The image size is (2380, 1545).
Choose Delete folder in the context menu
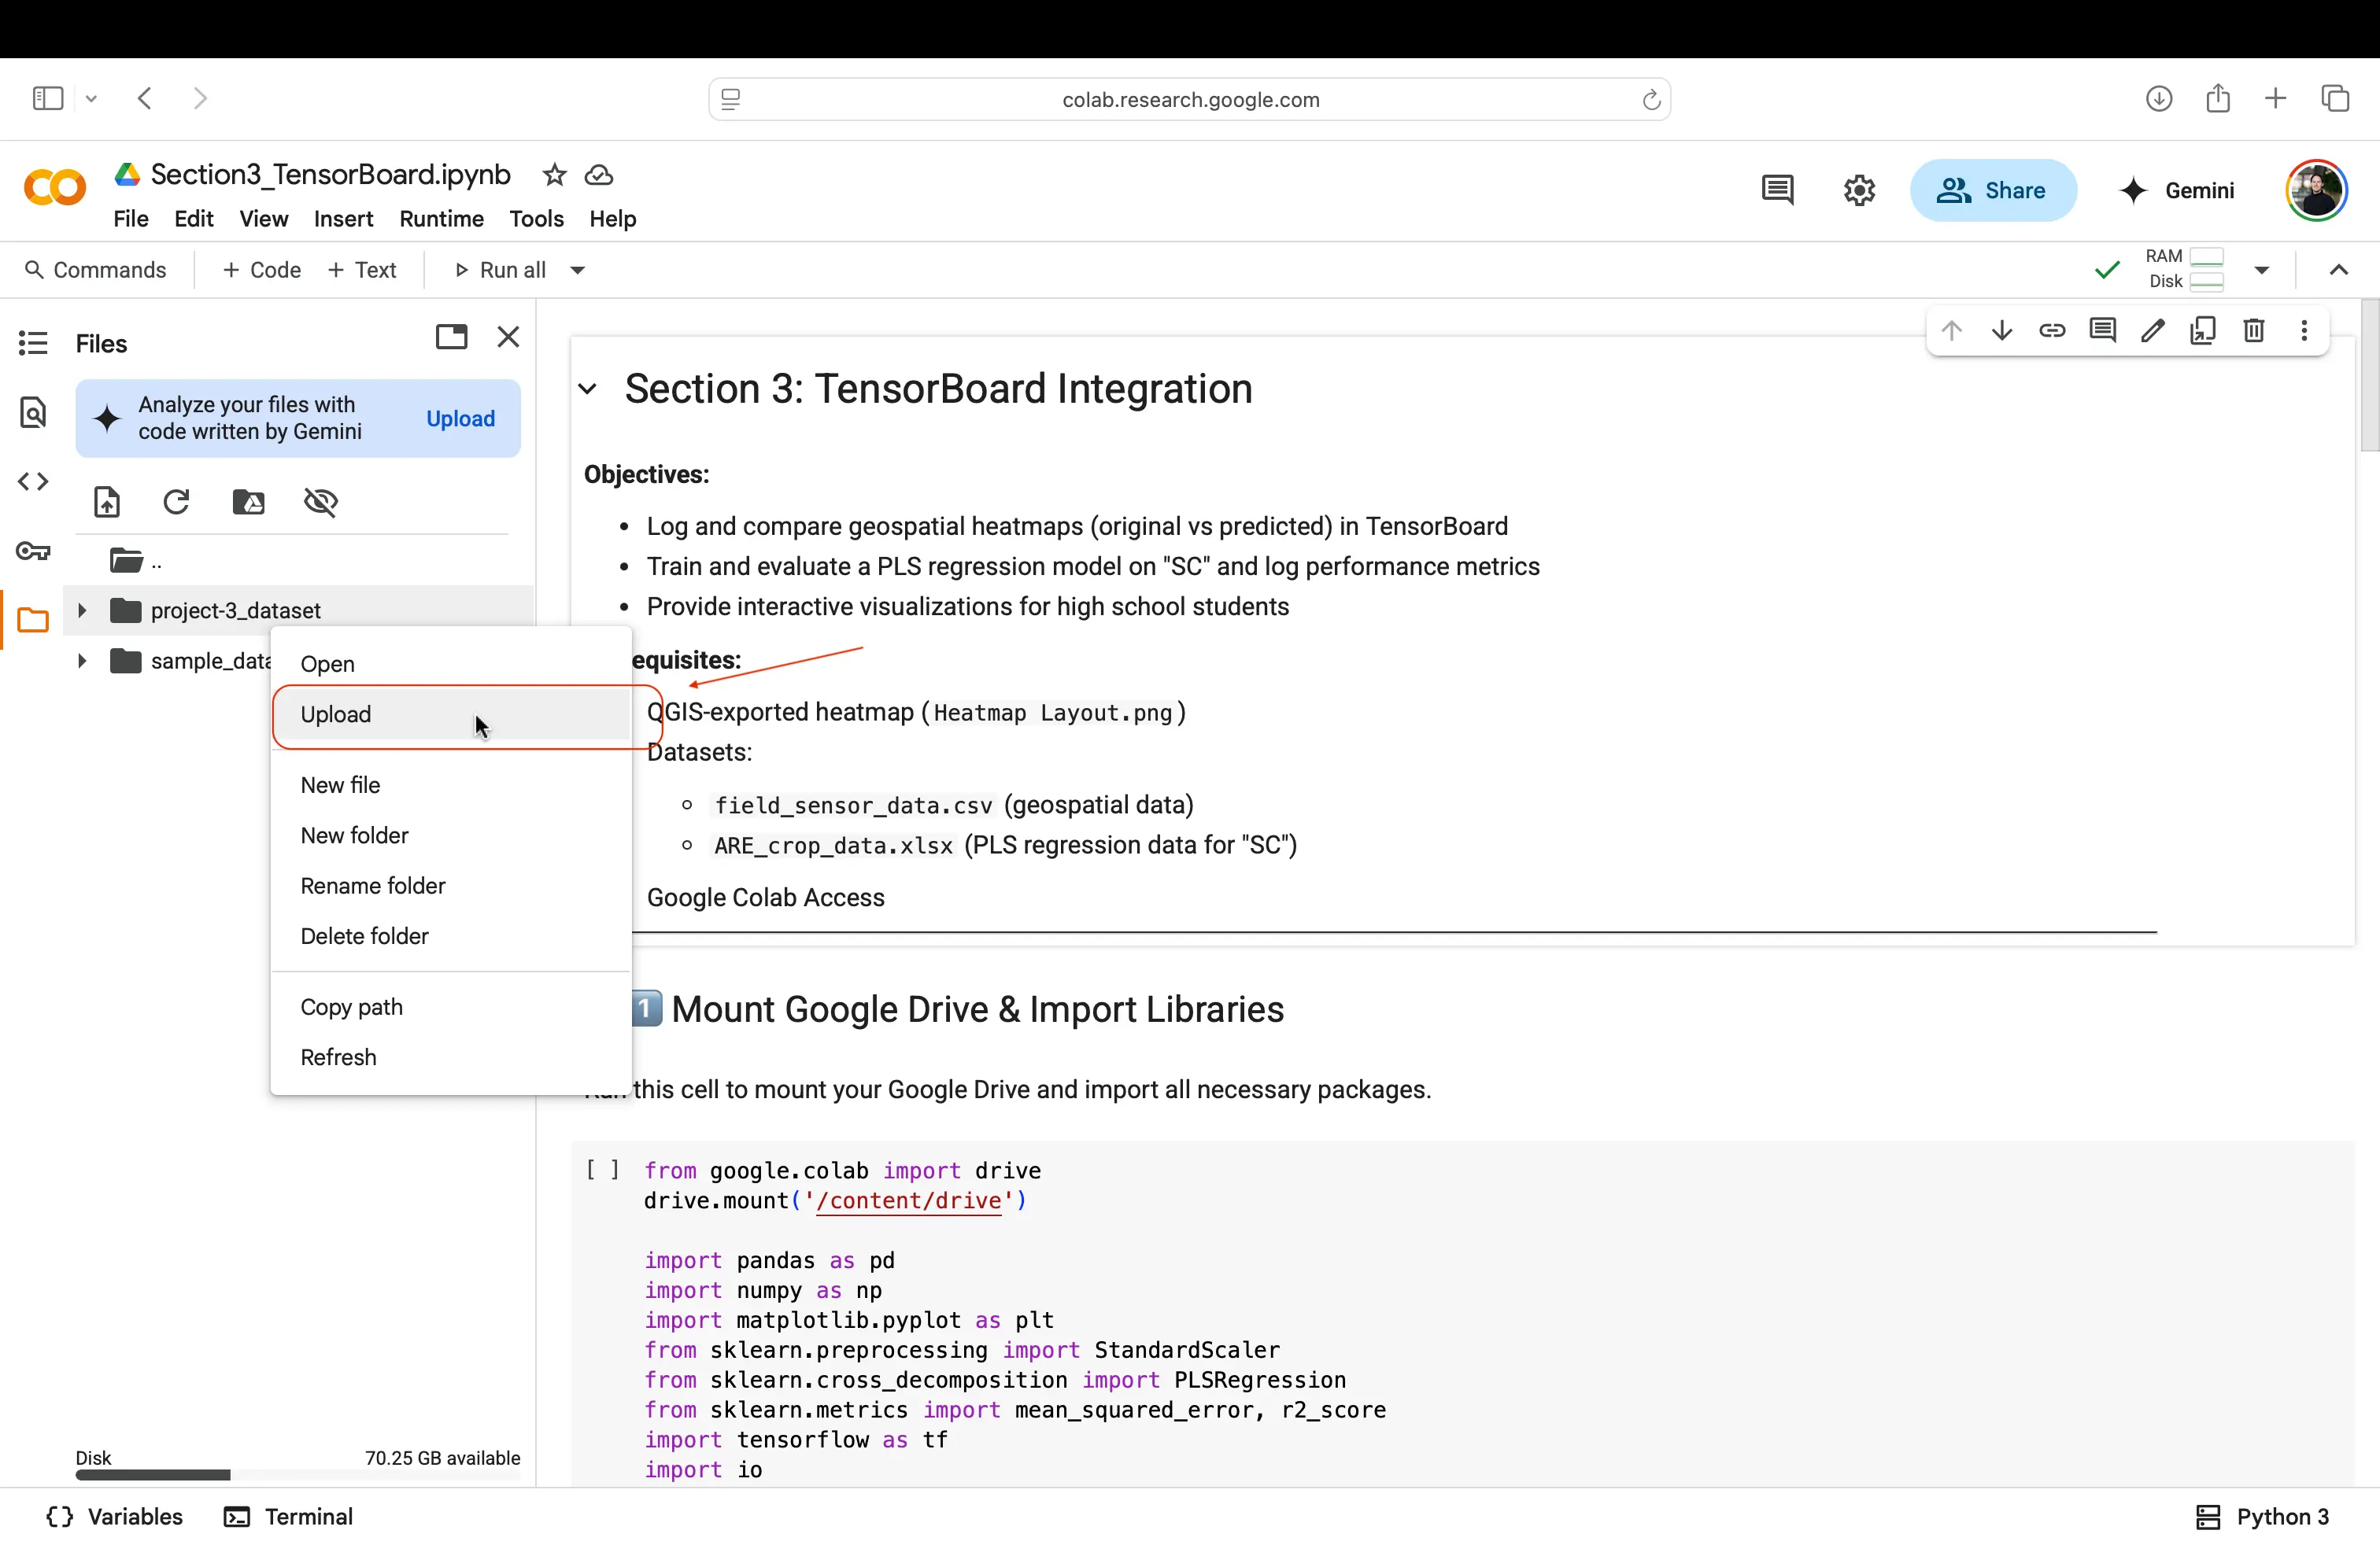[451, 935]
